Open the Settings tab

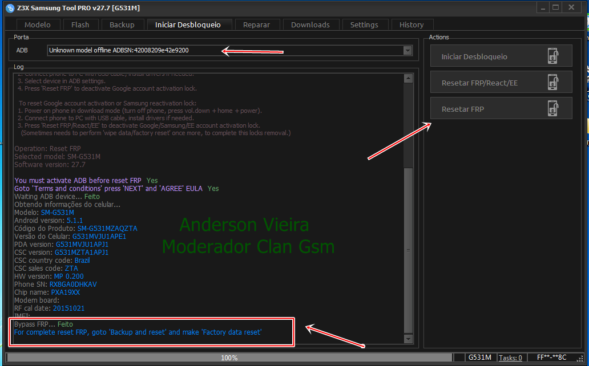tap(364, 25)
